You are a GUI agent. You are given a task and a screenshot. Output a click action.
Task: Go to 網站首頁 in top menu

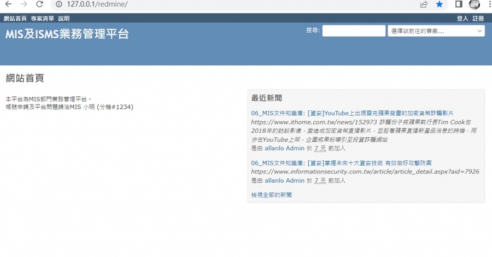(15, 19)
